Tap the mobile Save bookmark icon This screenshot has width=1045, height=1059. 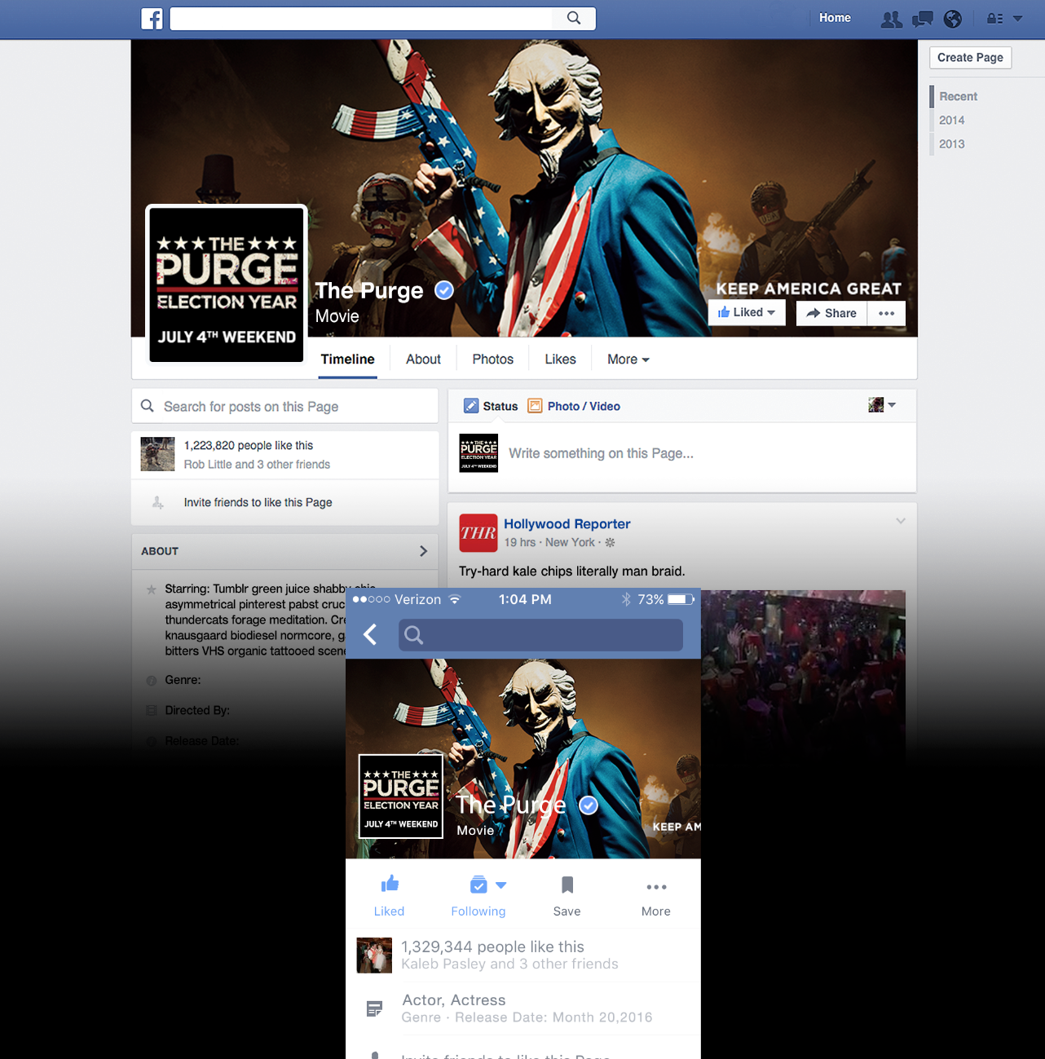tap(567, 885)
